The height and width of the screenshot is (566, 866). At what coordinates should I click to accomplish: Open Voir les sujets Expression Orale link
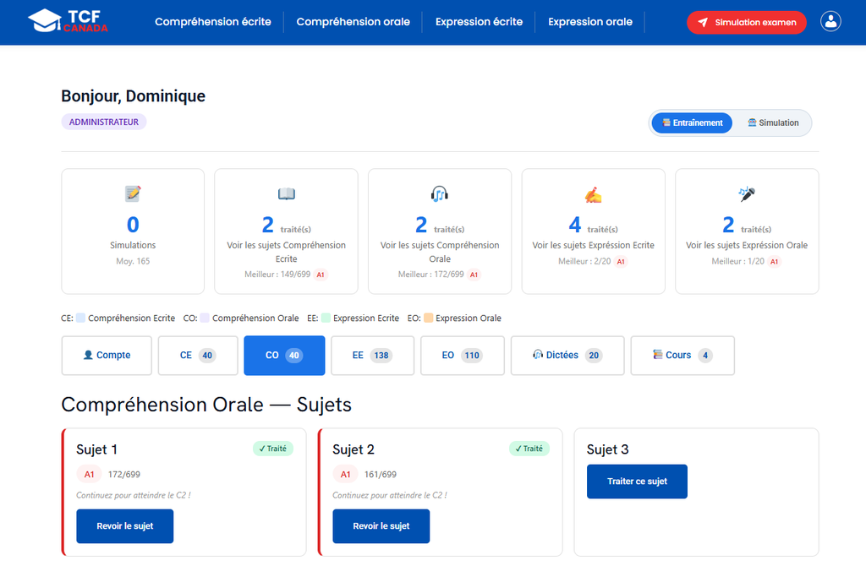click(x=747, y=246)
